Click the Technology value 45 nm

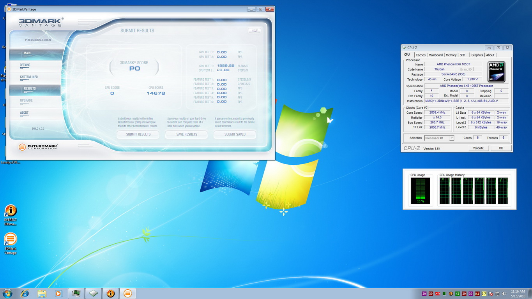[431, 79]
